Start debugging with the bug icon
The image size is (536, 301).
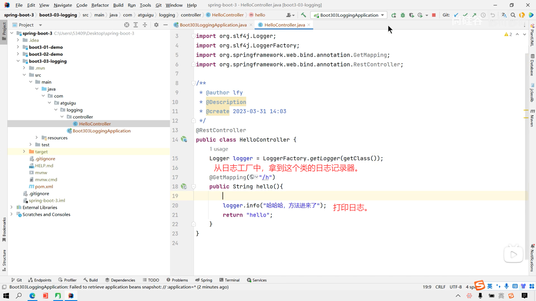[403, 15]
